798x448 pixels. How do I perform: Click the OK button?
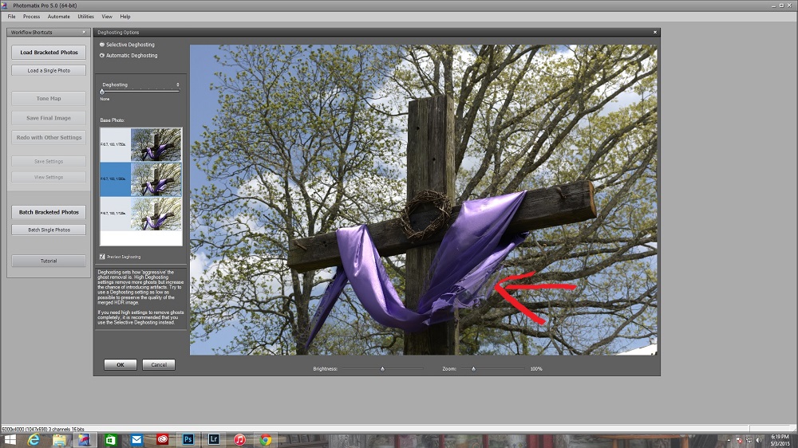[x=120, y=364]
